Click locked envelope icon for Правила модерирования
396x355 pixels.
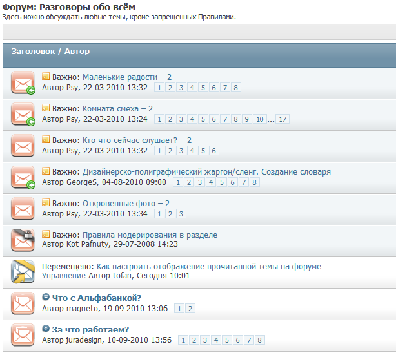pos(23,240)
